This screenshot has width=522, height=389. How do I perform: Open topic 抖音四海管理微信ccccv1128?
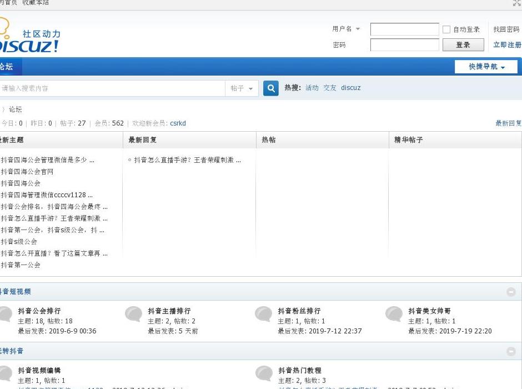click(x=47, y=195)
